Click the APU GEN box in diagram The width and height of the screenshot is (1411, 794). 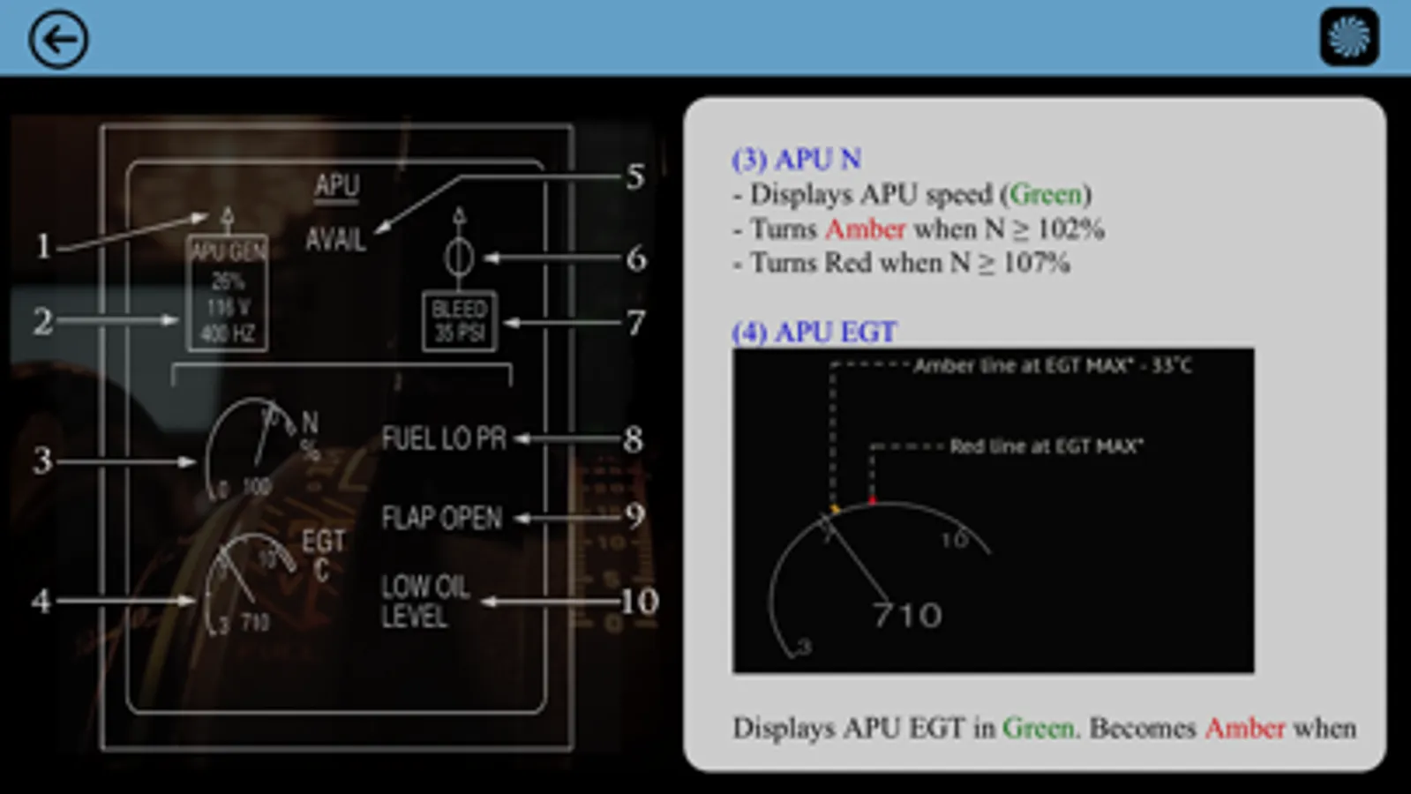point(228,293)
